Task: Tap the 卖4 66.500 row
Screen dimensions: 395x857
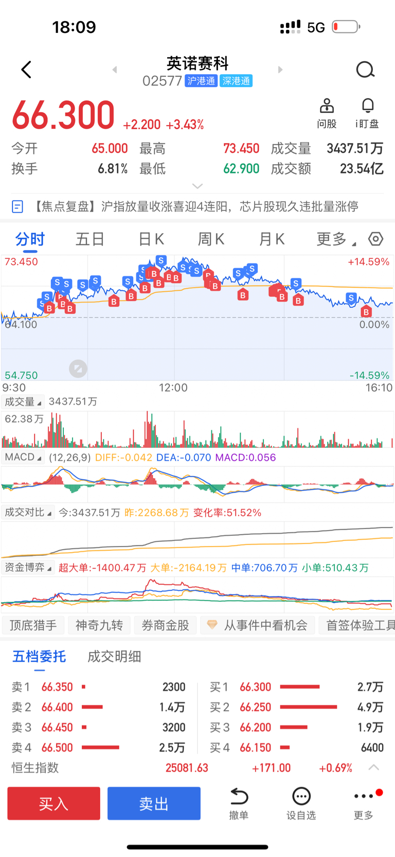Action: [x=99, y=747]
